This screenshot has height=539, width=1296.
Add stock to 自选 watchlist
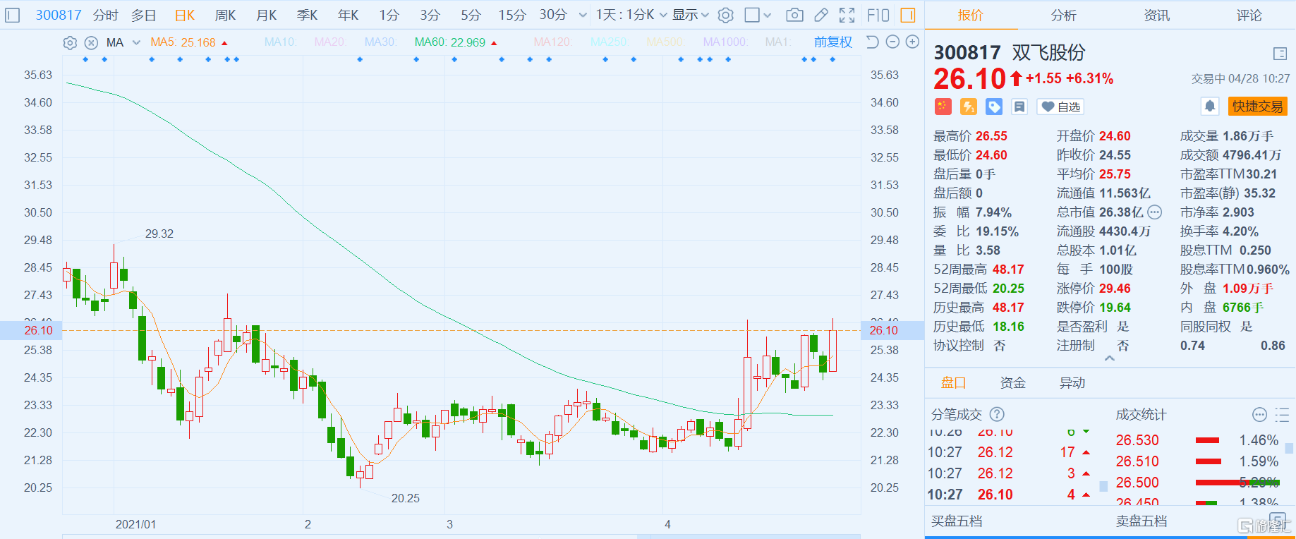[x=1061, y=107]
